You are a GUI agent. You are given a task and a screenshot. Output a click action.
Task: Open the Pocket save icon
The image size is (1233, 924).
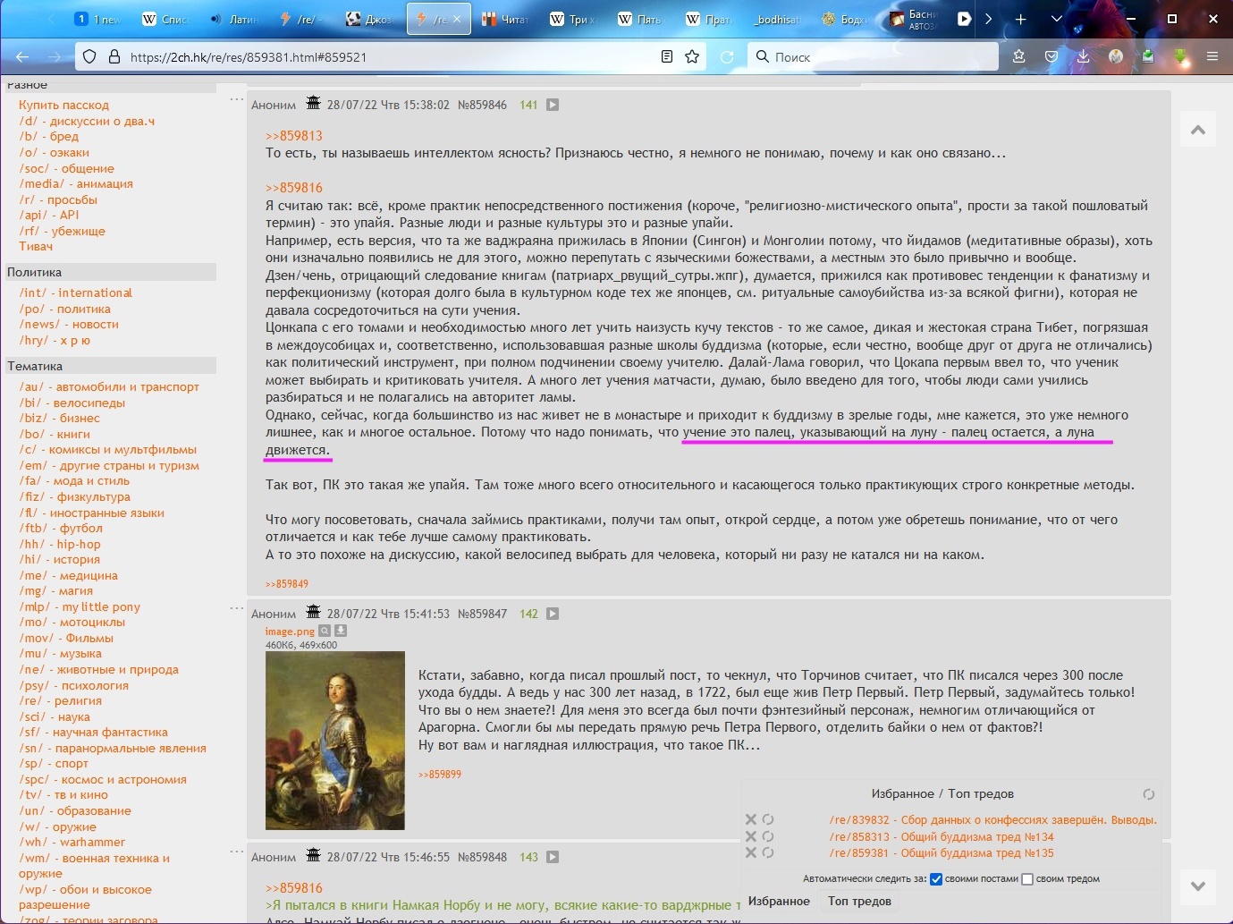[1051, 56]
